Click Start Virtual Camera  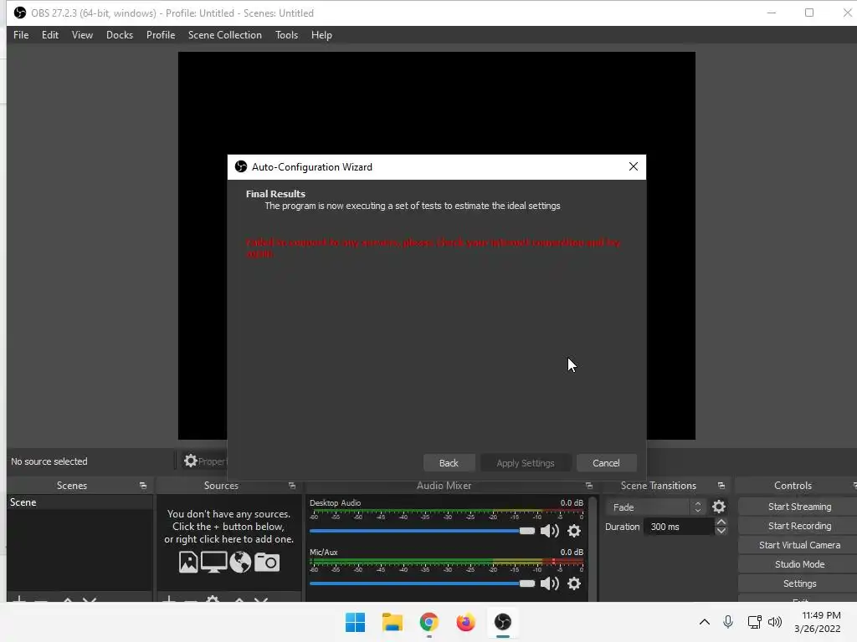click(x=799, y=545)
